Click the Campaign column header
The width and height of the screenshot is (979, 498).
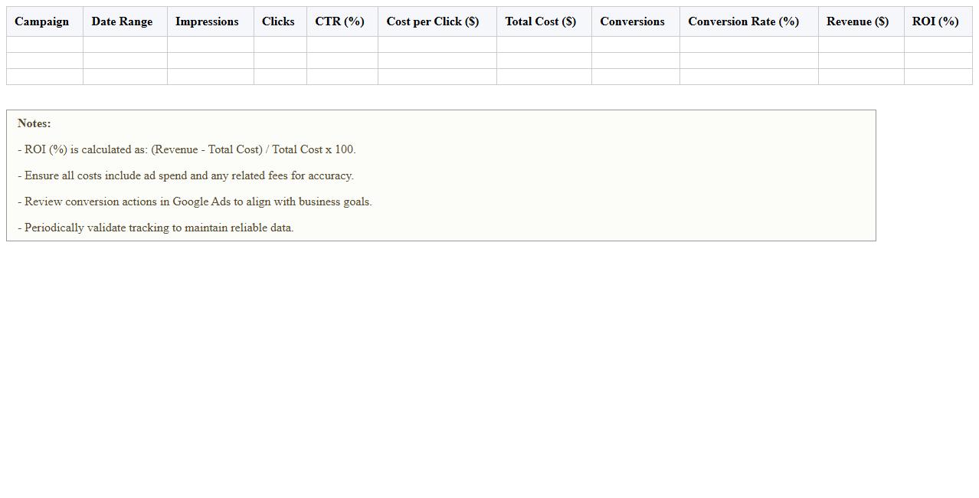[42, 21]
